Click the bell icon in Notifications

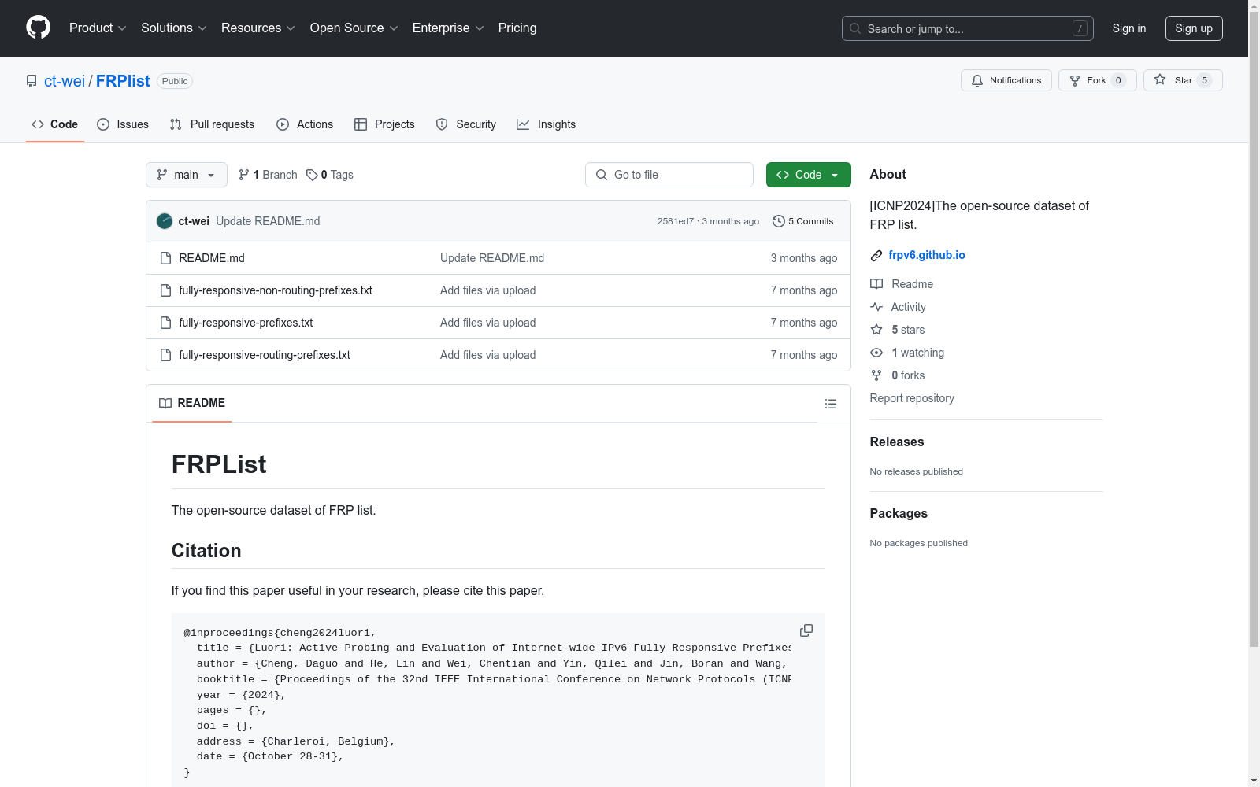pos(977,80)
